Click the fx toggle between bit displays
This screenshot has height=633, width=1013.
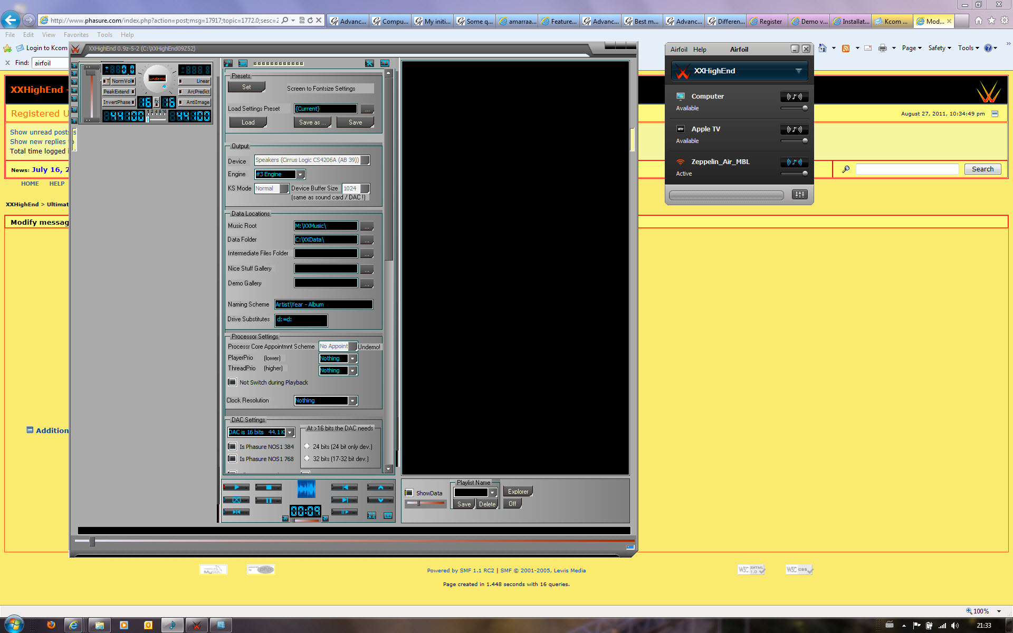[x=156, y=102]
